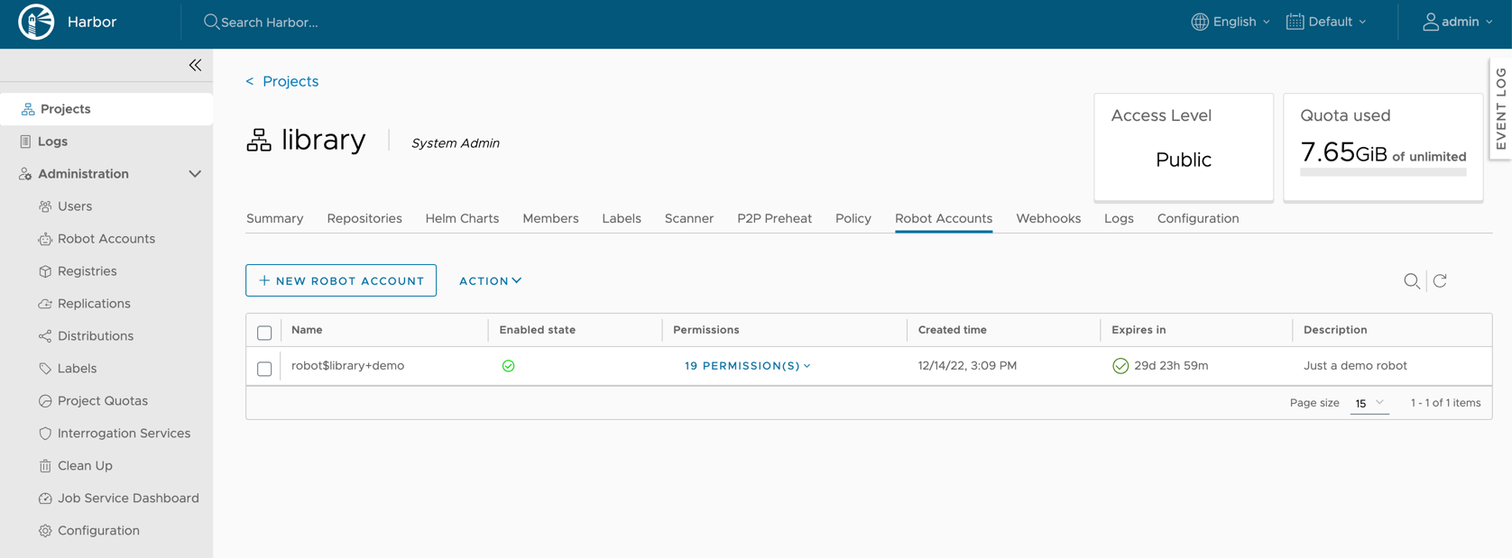Open Job Service Dashboard in sidebar

[128, 499]
